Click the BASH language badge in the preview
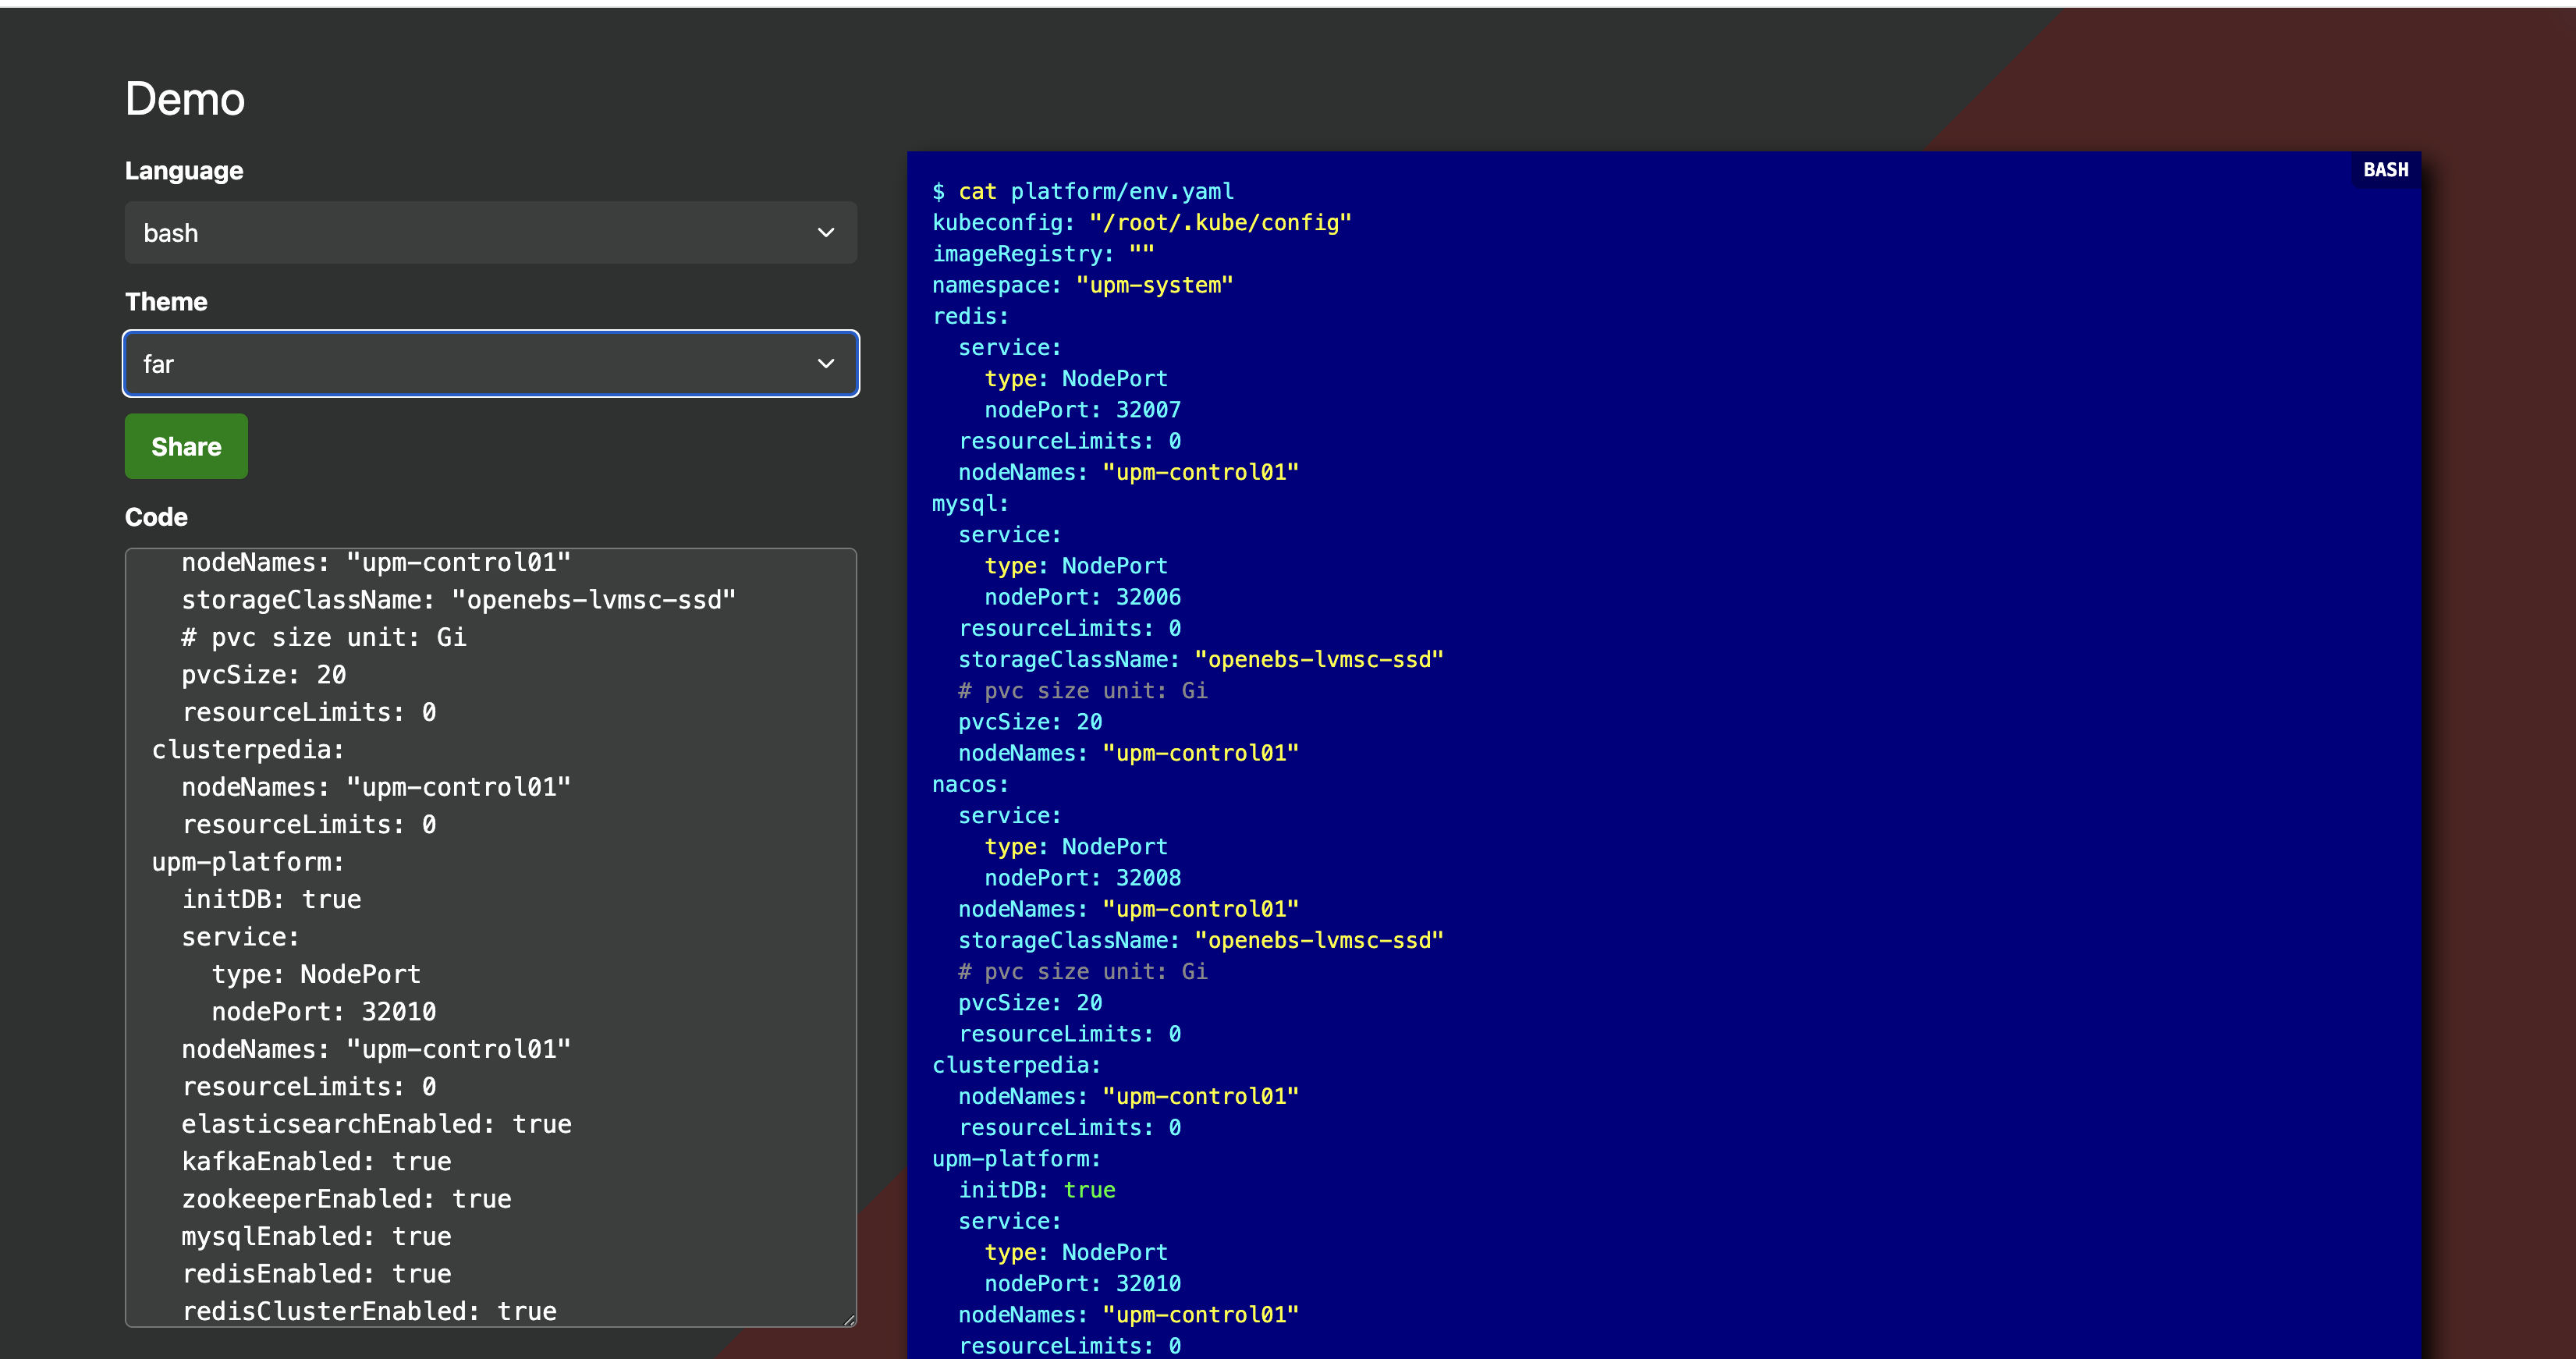 click(2385, 170)
